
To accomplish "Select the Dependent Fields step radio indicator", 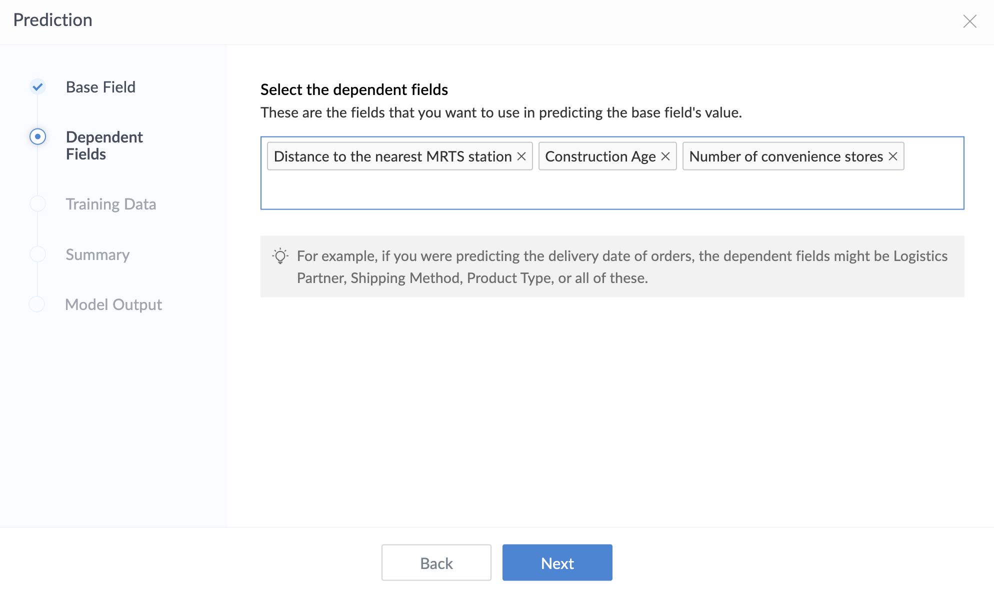I will point(37,136).
